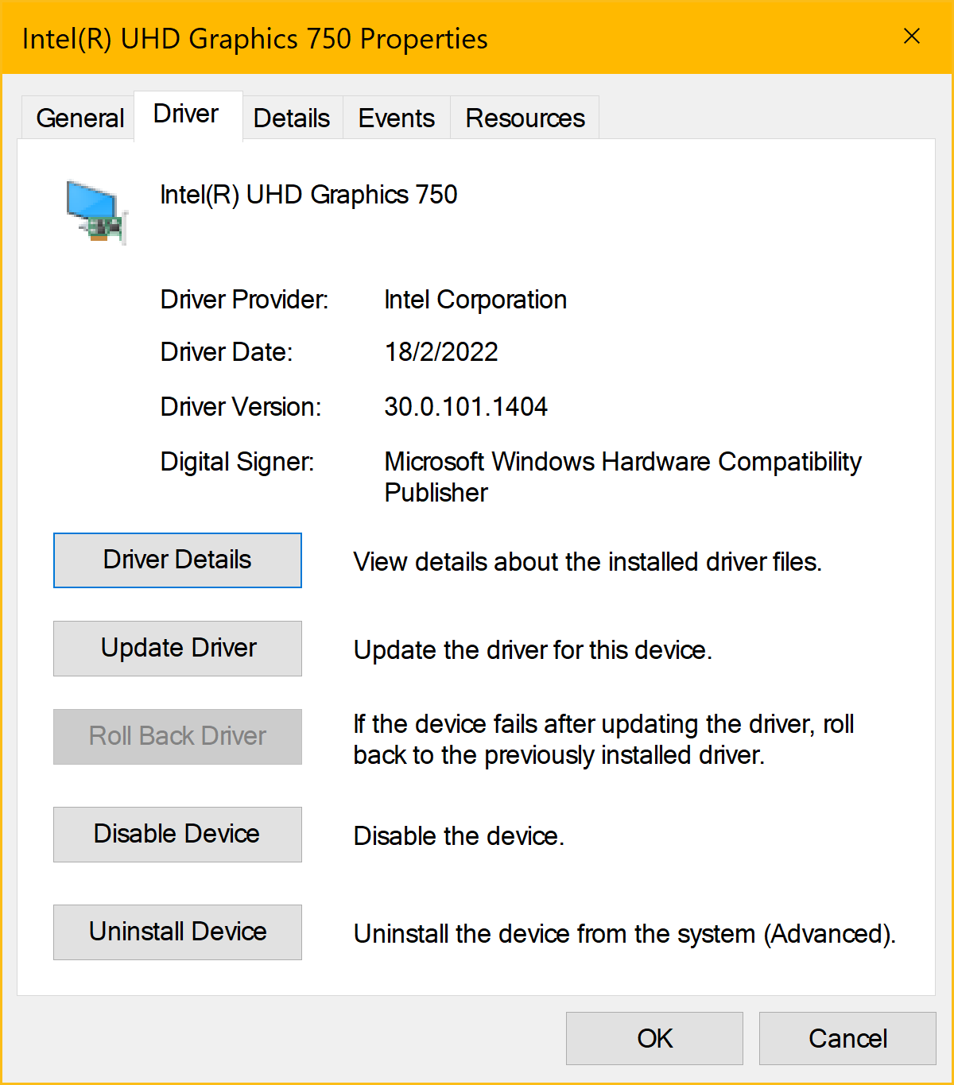Click the greyed Roll Back Driver button
Viewport: 954px width, 1085px height.
coord(177,737)
